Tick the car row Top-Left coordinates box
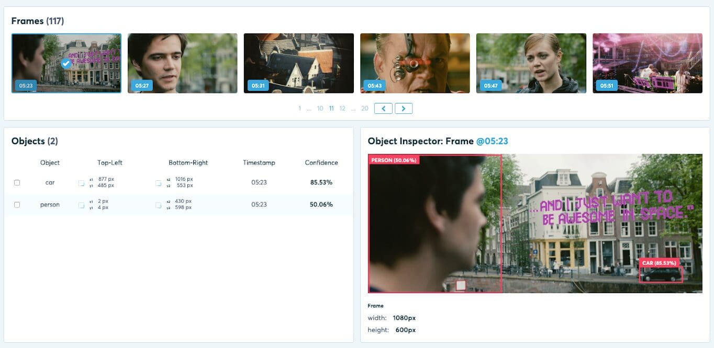The image size is (714, 348). point(81,183)
